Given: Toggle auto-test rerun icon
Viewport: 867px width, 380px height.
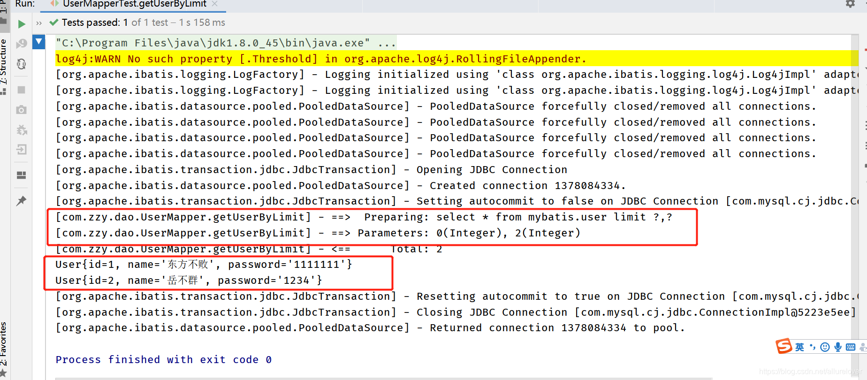Looking at the screenshot, I should point(22,64).
